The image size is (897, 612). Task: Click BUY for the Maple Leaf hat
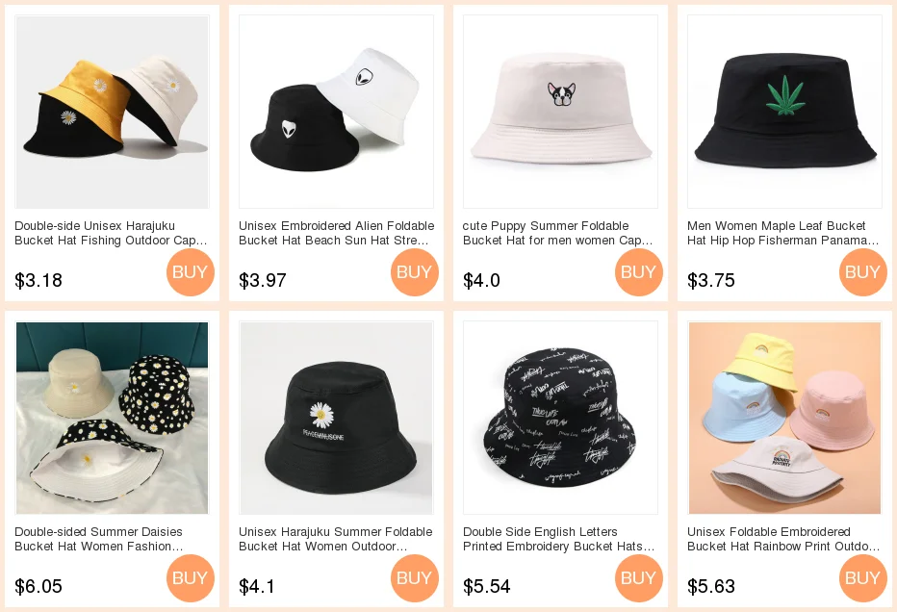pos(862,271)
